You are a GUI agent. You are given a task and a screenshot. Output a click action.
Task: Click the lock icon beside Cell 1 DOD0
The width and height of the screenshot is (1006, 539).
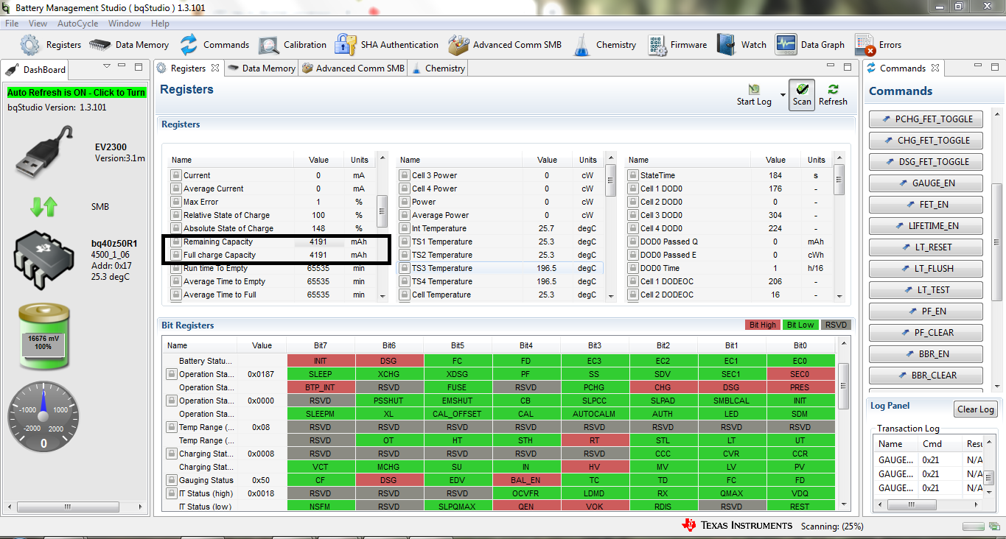click(633, 189)
